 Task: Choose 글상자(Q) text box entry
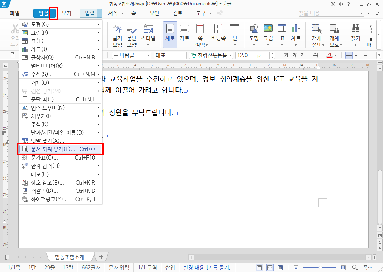60,57
